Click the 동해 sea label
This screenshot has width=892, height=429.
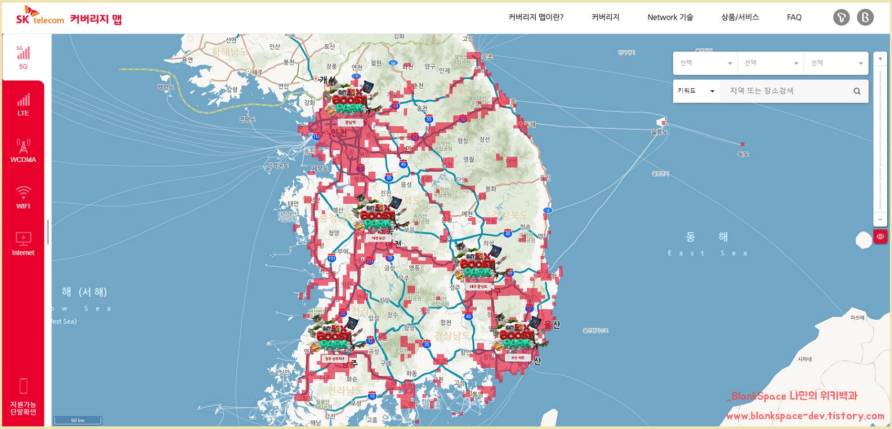click(x=707, y=237)
